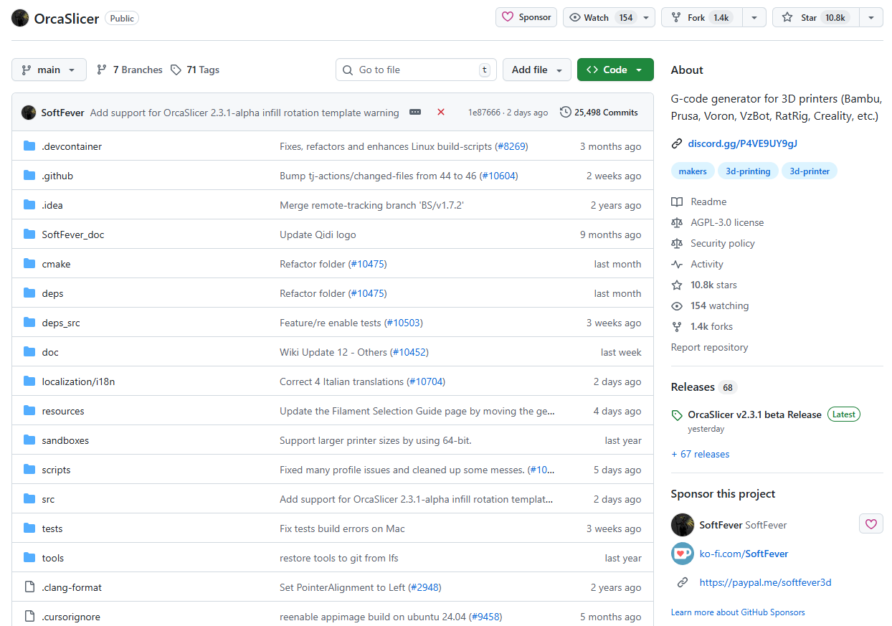Viewport: 892px width, 626px height.
Task: Click the OrcaSlicer repository avatar icon
Action: (20, 18)
